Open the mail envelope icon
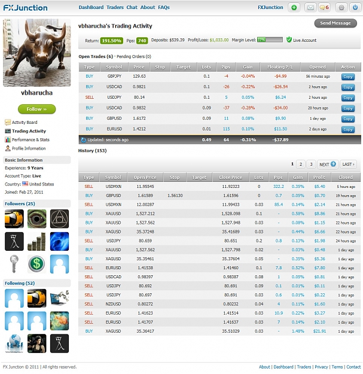363x374 pixels. (310, 8)
